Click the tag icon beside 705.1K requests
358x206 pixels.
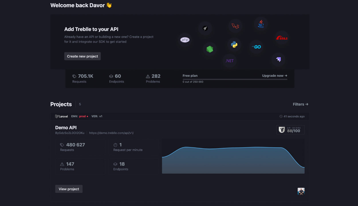74,76
